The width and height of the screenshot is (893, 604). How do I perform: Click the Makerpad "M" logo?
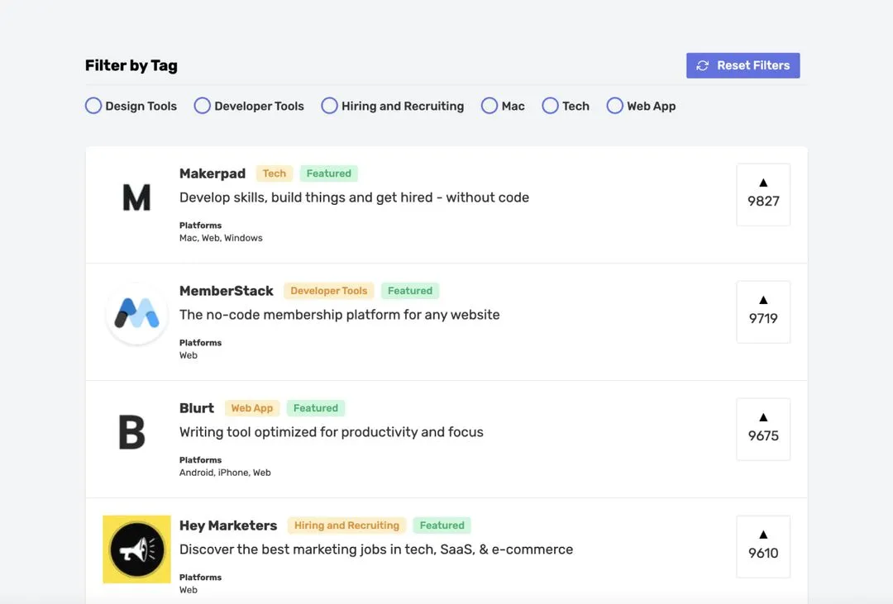(x=136, y=197)
